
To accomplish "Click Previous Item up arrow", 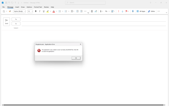I will [15, 3].
